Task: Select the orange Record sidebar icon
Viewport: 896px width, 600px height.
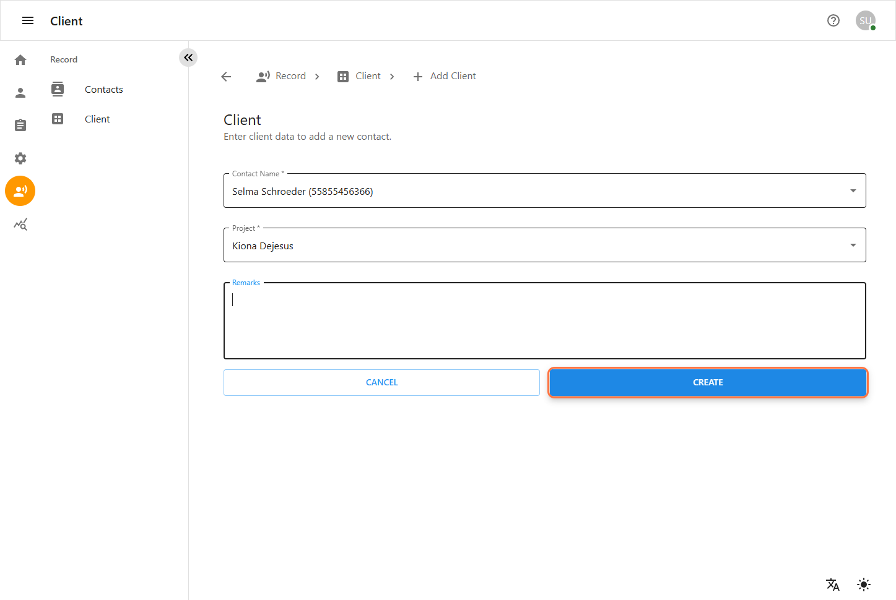Action: [x=20, y=191]
